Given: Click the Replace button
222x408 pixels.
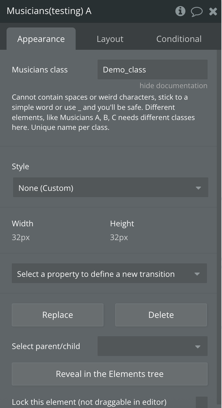Looking at the screenshot, I should coord(58,315).
